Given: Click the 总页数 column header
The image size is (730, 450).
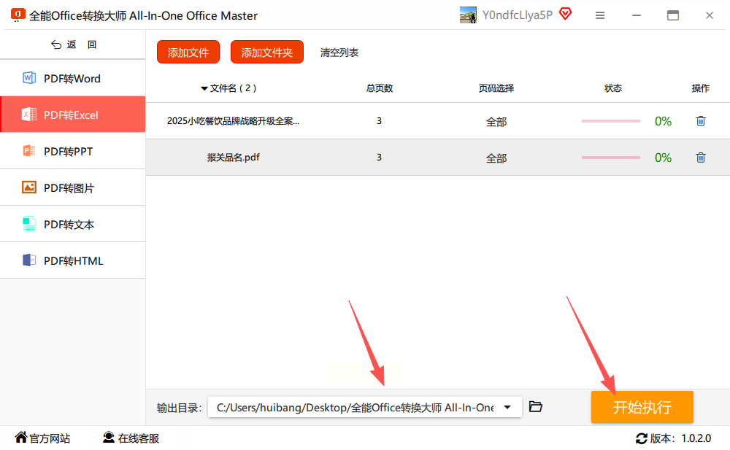Looking at the screenshot, I should pyautogui.click(x=380, y=88).
